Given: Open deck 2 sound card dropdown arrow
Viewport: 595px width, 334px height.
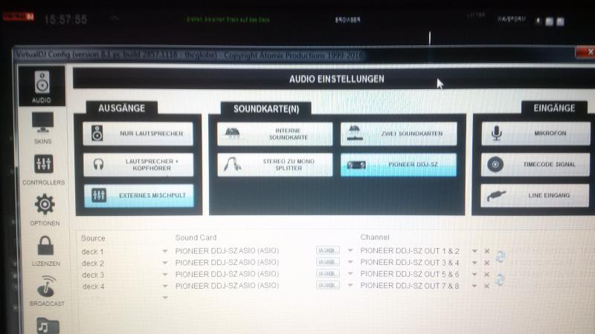Looking at the screenshot, I should (350, 262).
